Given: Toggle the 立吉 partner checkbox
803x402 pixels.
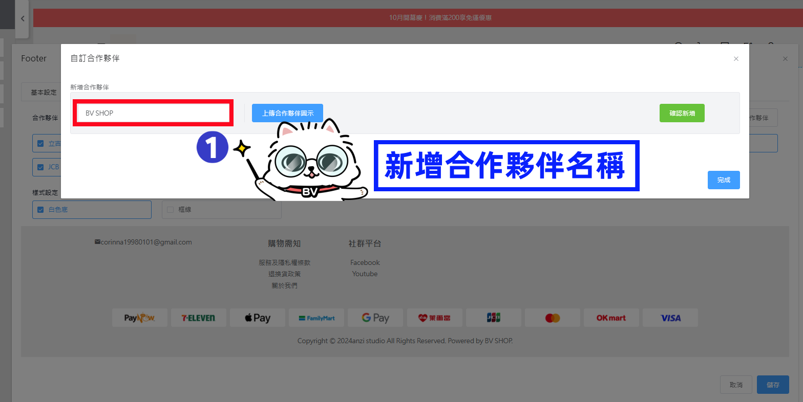Looking at the screenshot, I should [x=40, y=144].
